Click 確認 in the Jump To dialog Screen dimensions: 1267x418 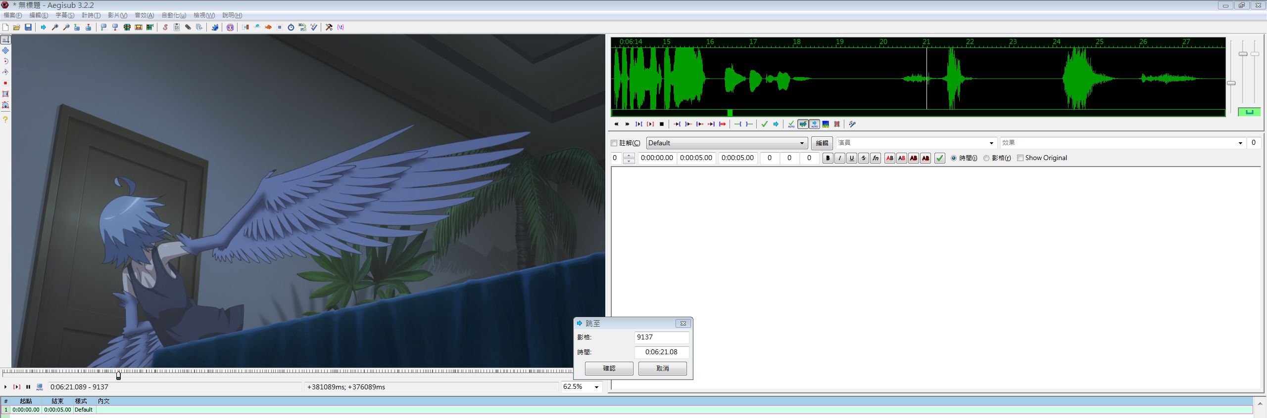[609, 369]
